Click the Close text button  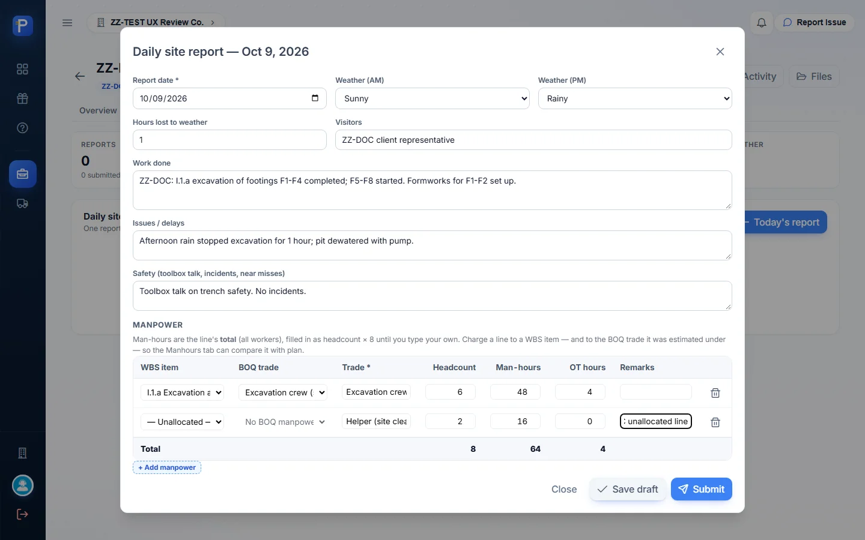(564, 489)
